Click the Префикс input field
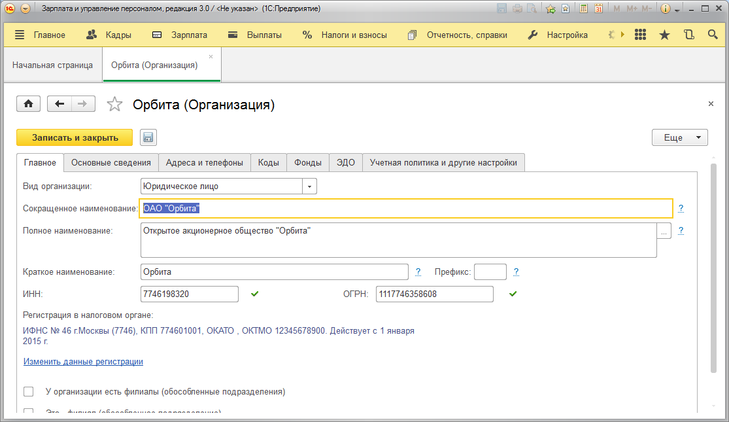Viewport: 729px width, 422px height. (x=490, y=272)
